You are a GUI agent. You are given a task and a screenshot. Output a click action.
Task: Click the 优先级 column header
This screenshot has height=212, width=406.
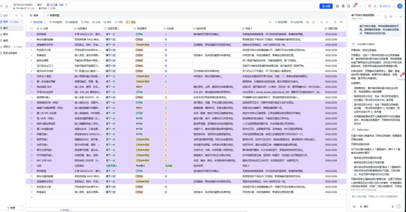(x=177, y=29)
